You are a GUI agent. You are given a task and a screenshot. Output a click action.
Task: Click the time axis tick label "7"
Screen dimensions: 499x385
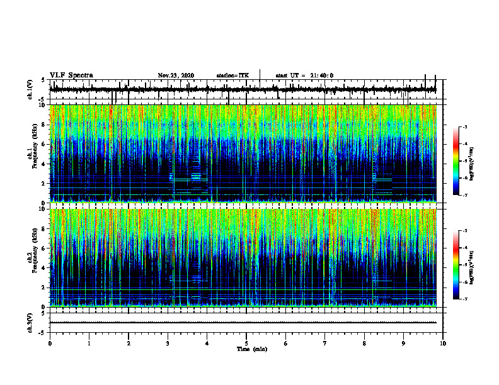coord(325,343)
